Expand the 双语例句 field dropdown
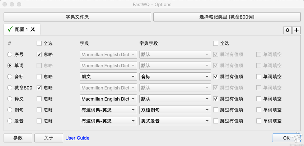 (174, 110)
